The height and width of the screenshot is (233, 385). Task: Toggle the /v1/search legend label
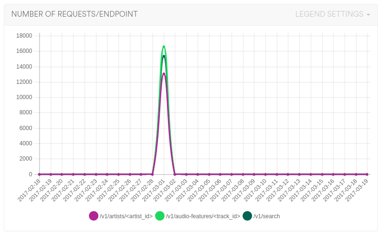pyautogui.click(x=267, y=216)
